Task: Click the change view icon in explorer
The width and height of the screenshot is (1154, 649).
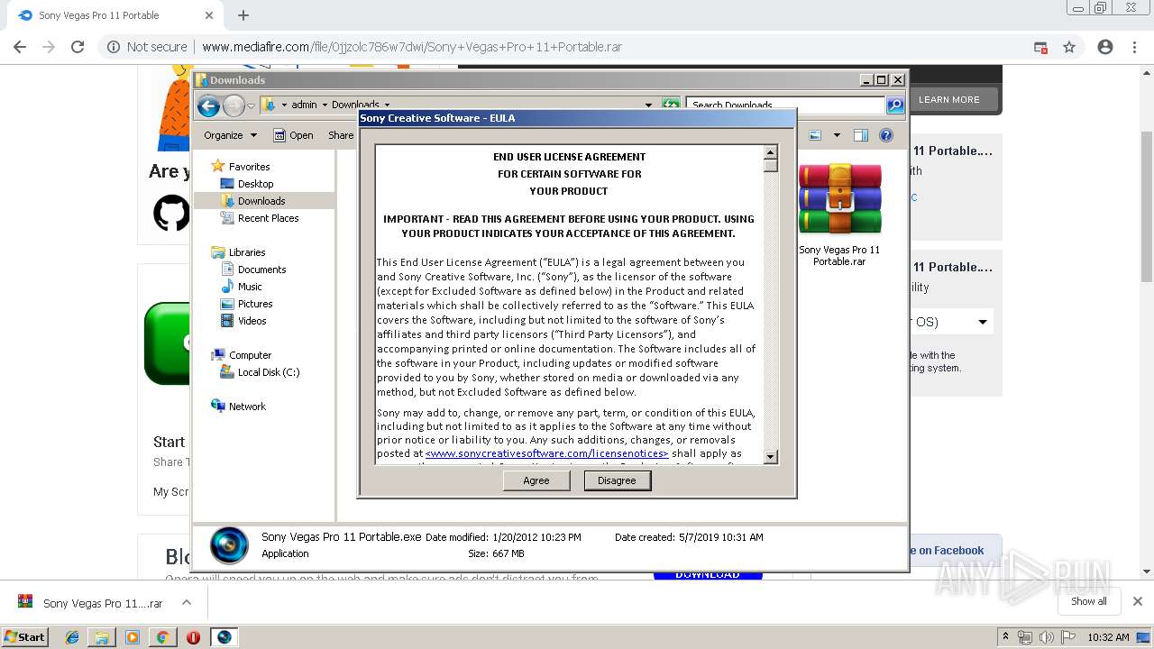Action: click(x=815, y=135)
